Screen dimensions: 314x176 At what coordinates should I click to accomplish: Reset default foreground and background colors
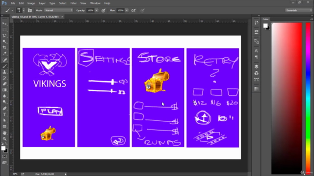click(2, 144)
